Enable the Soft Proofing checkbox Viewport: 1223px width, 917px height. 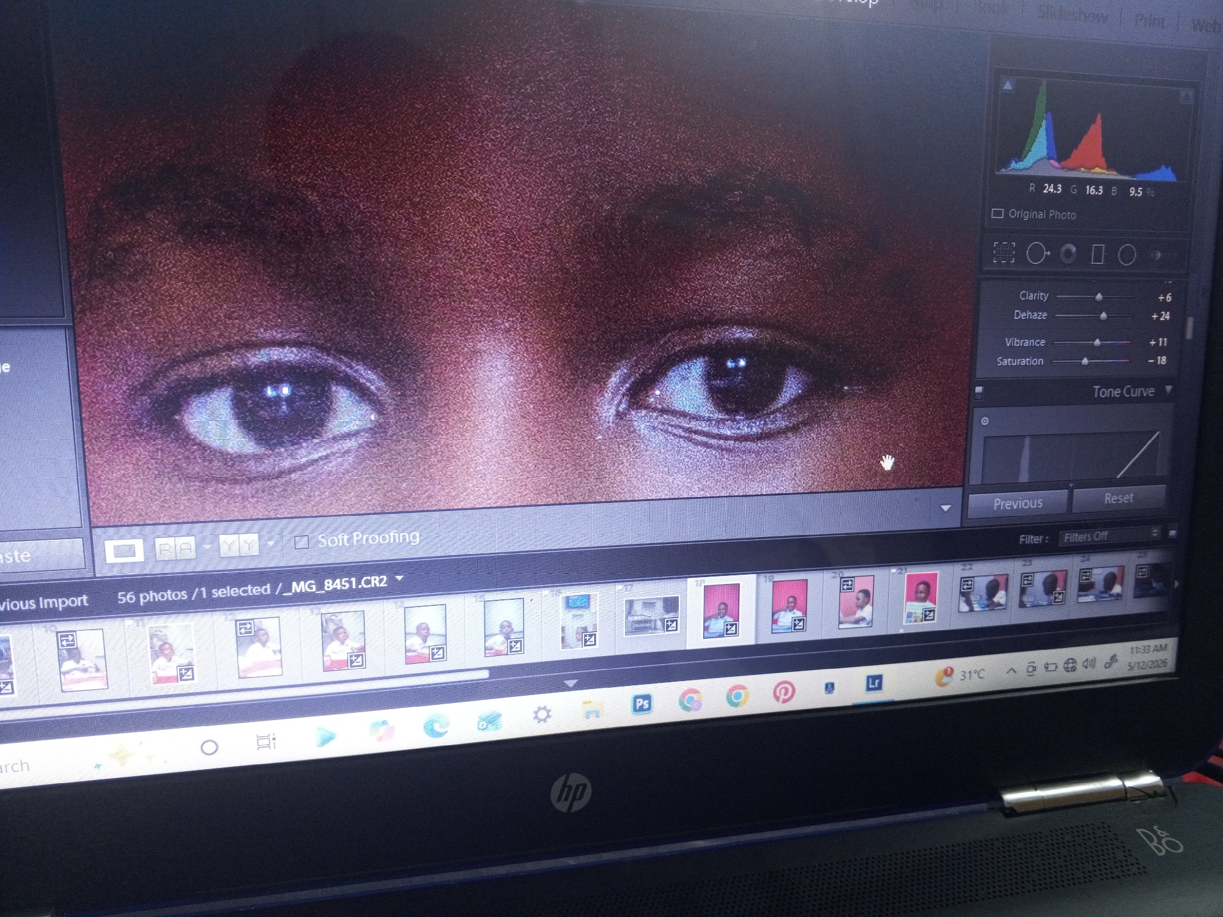[301, 542]
